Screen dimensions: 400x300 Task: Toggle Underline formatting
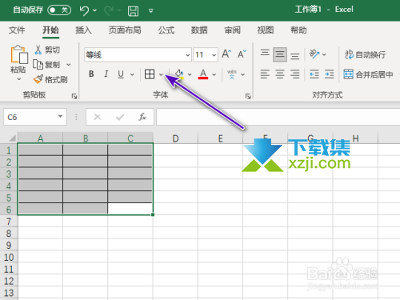pyautogui.click(x=121, y=74)
